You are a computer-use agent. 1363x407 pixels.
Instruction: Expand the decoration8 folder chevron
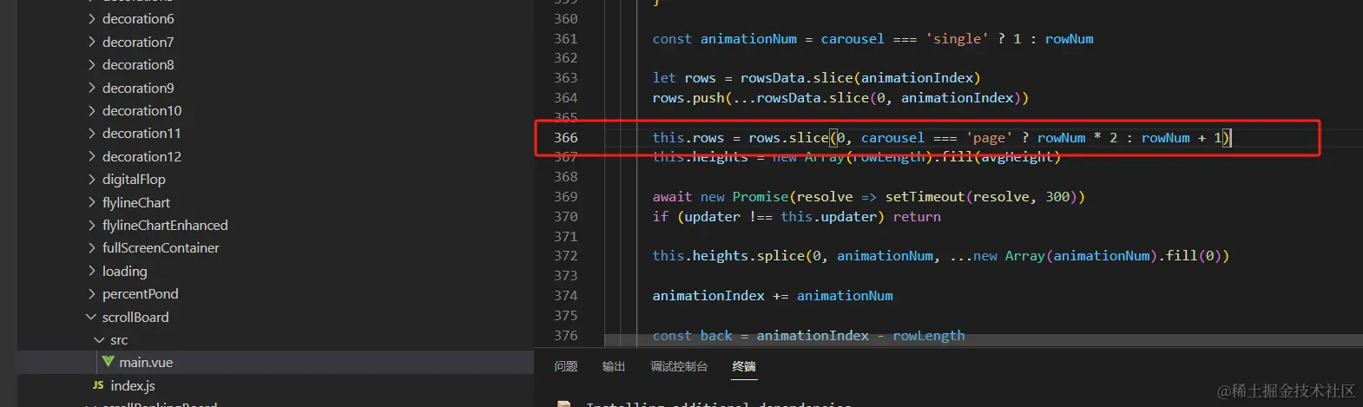[x=92, y=64]
